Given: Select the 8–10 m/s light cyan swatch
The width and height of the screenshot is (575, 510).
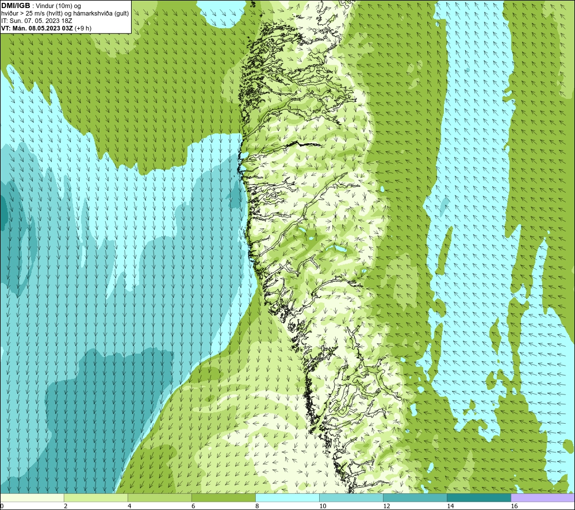Looking at the screenshot, I should click(x=287, y=497).
